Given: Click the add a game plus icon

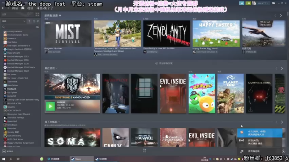Looking at the screenshot, I should (x=4, y=151).
